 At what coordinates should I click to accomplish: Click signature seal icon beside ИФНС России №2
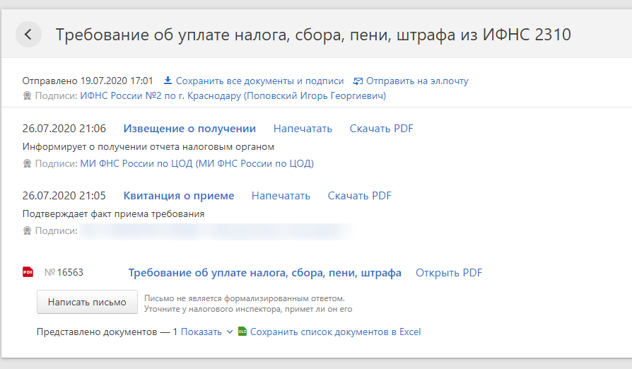click(x=28, y=95)
